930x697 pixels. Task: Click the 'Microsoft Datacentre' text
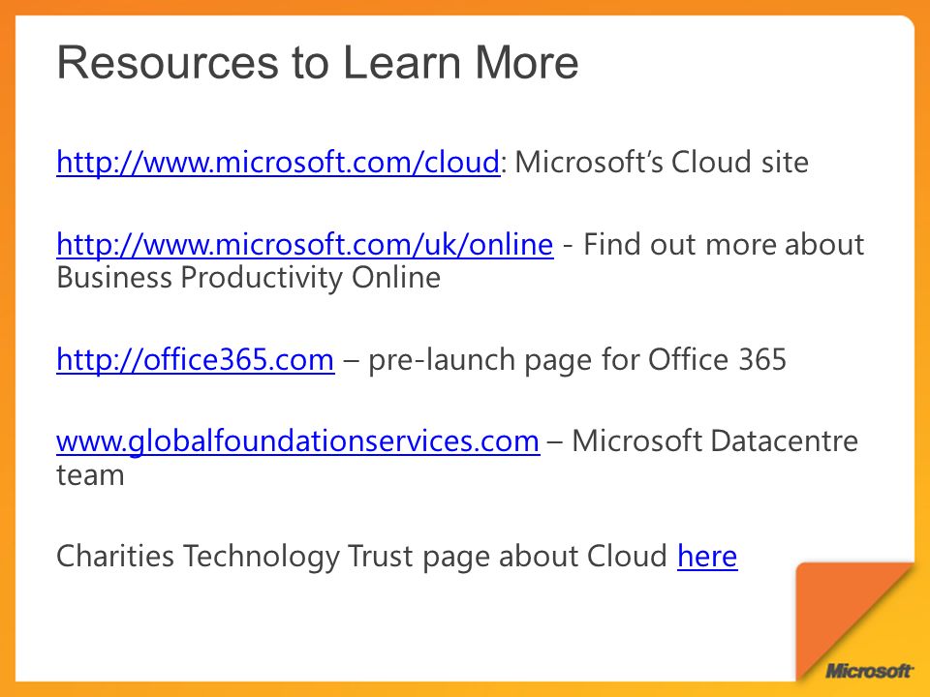click(715, 441)
